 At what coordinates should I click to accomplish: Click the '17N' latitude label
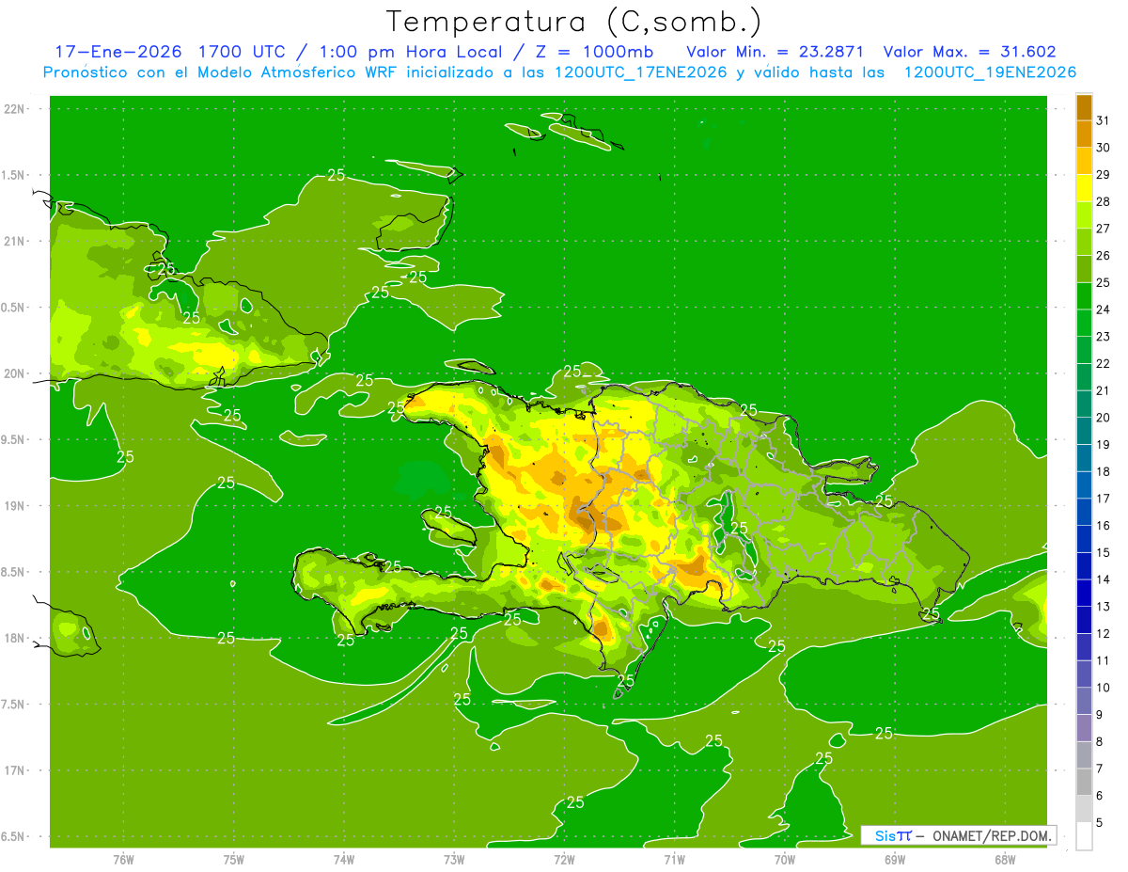[x=15, y=770]
